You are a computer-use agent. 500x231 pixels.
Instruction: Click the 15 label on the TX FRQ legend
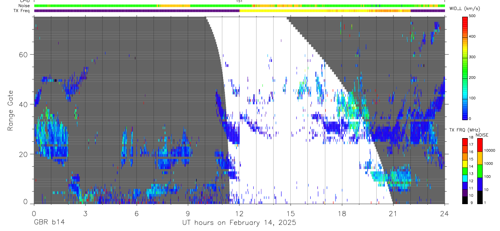coord(471,160)
